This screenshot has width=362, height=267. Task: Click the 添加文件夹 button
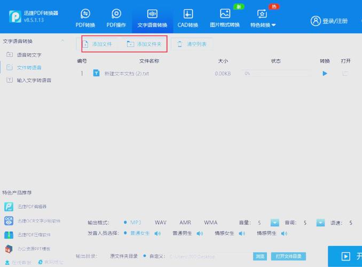coord(144,44)
